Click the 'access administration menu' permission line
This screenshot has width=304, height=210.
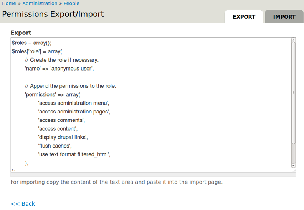[x=74, y=103]
